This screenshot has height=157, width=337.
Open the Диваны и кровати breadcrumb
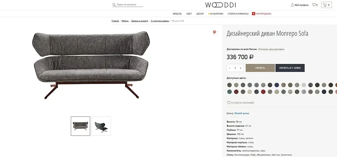click(140, 21)
